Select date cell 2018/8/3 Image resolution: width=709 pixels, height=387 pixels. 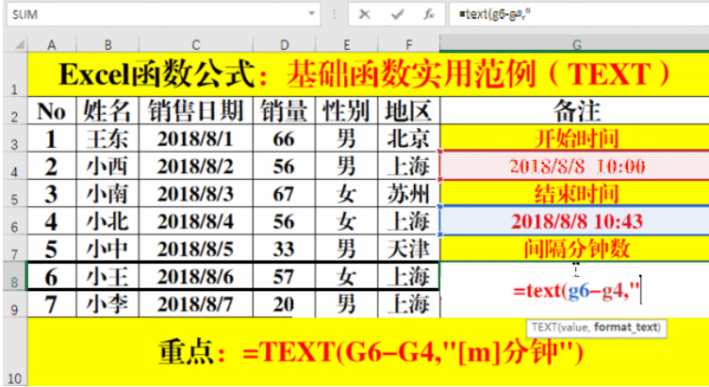pyautogui.click(x=196, y=193)
